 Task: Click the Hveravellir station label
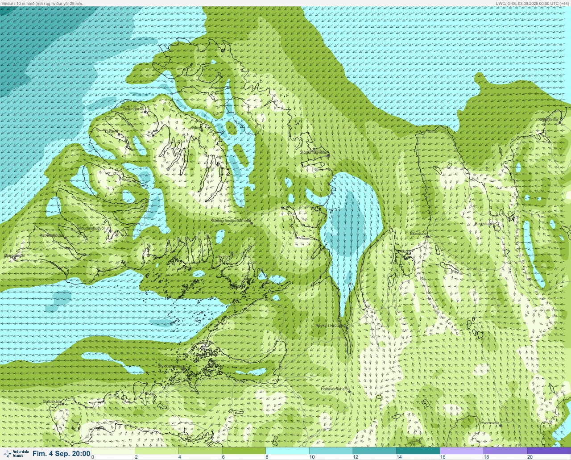point(489,422)
